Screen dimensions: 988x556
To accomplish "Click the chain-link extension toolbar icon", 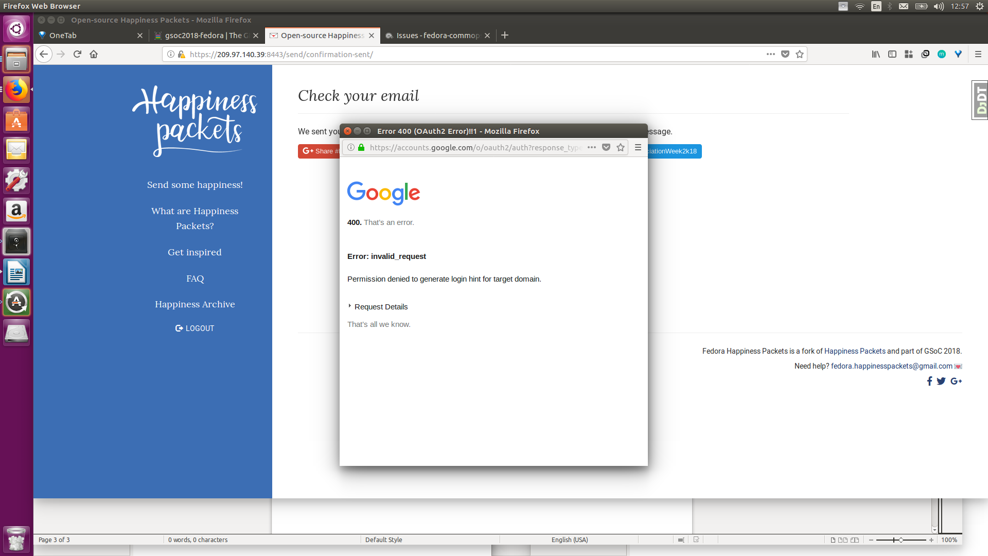I will coord(925,54).
